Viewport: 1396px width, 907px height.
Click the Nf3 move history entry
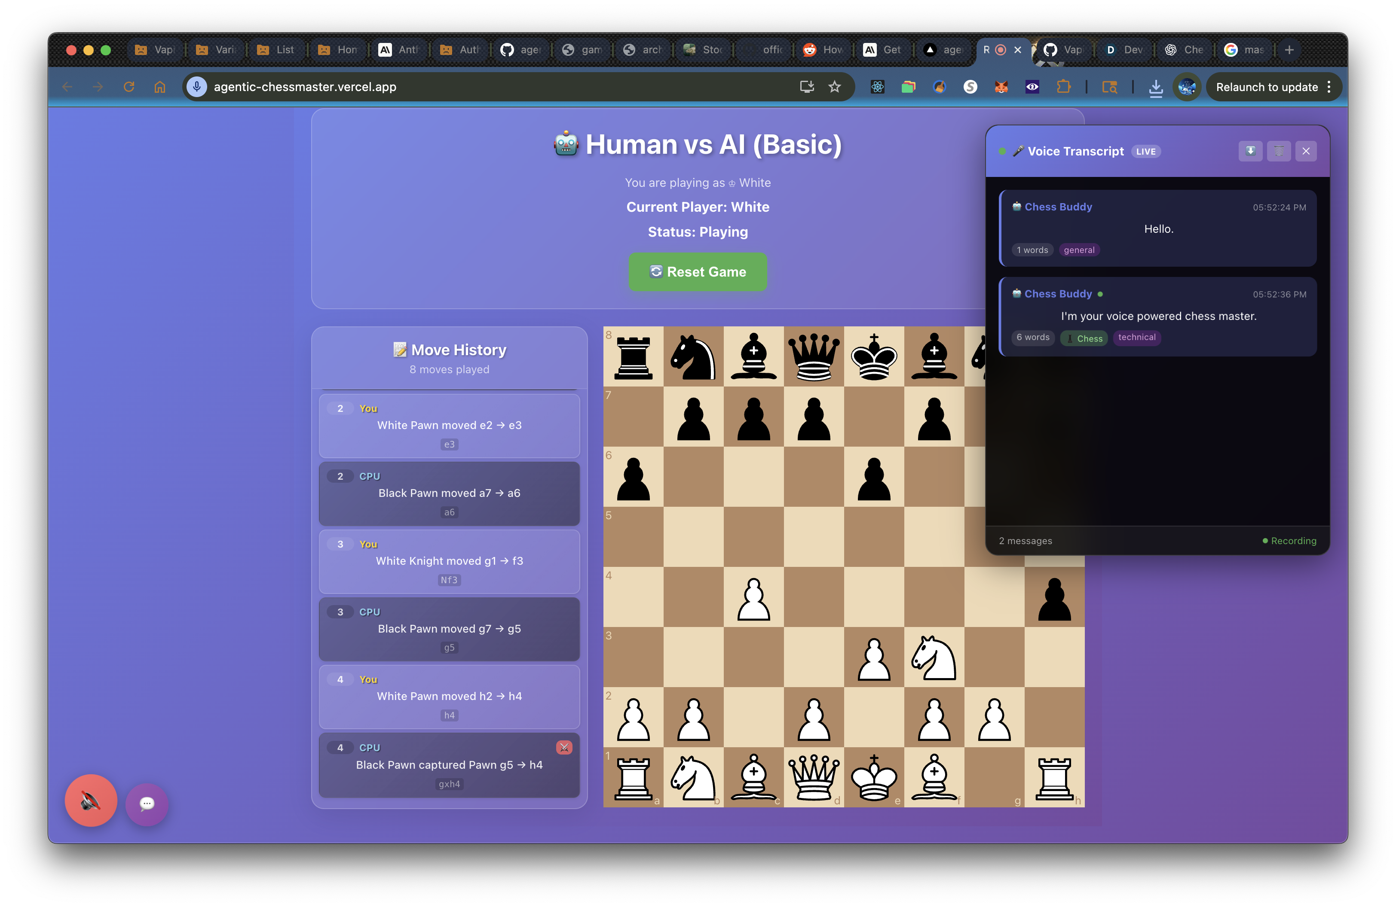tap(449, 561)
